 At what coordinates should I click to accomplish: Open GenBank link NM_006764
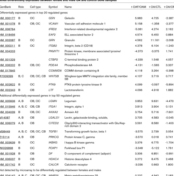pos(7,29)
